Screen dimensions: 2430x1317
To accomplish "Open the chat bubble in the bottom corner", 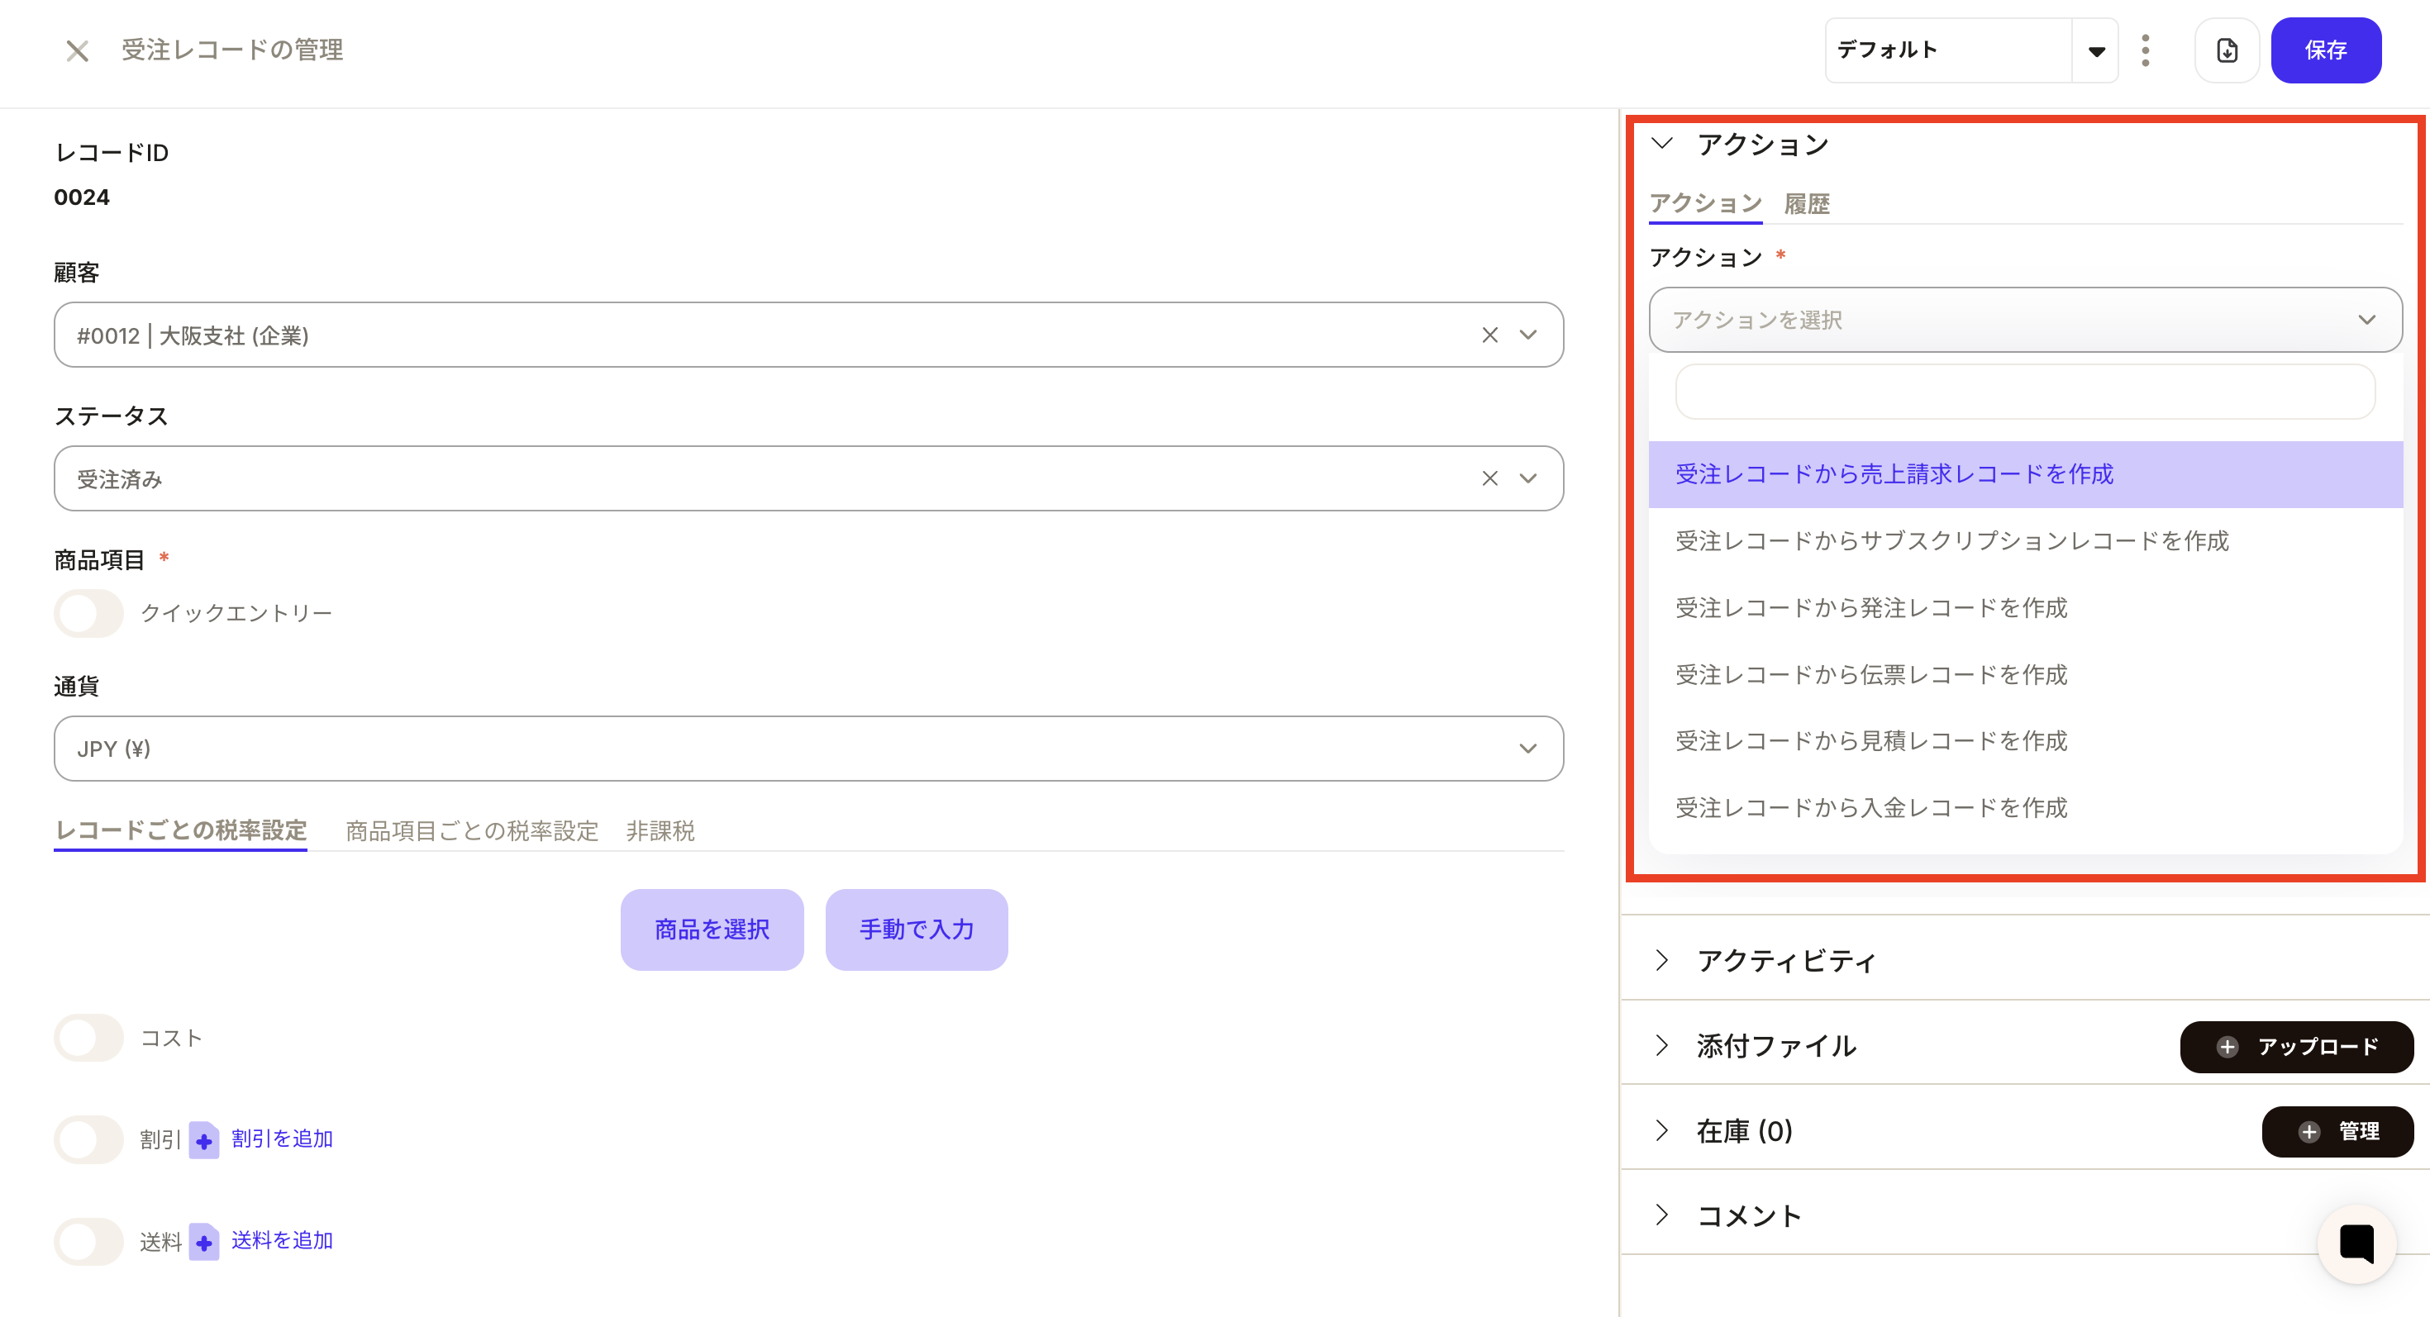I will tap(2356, 1243).
